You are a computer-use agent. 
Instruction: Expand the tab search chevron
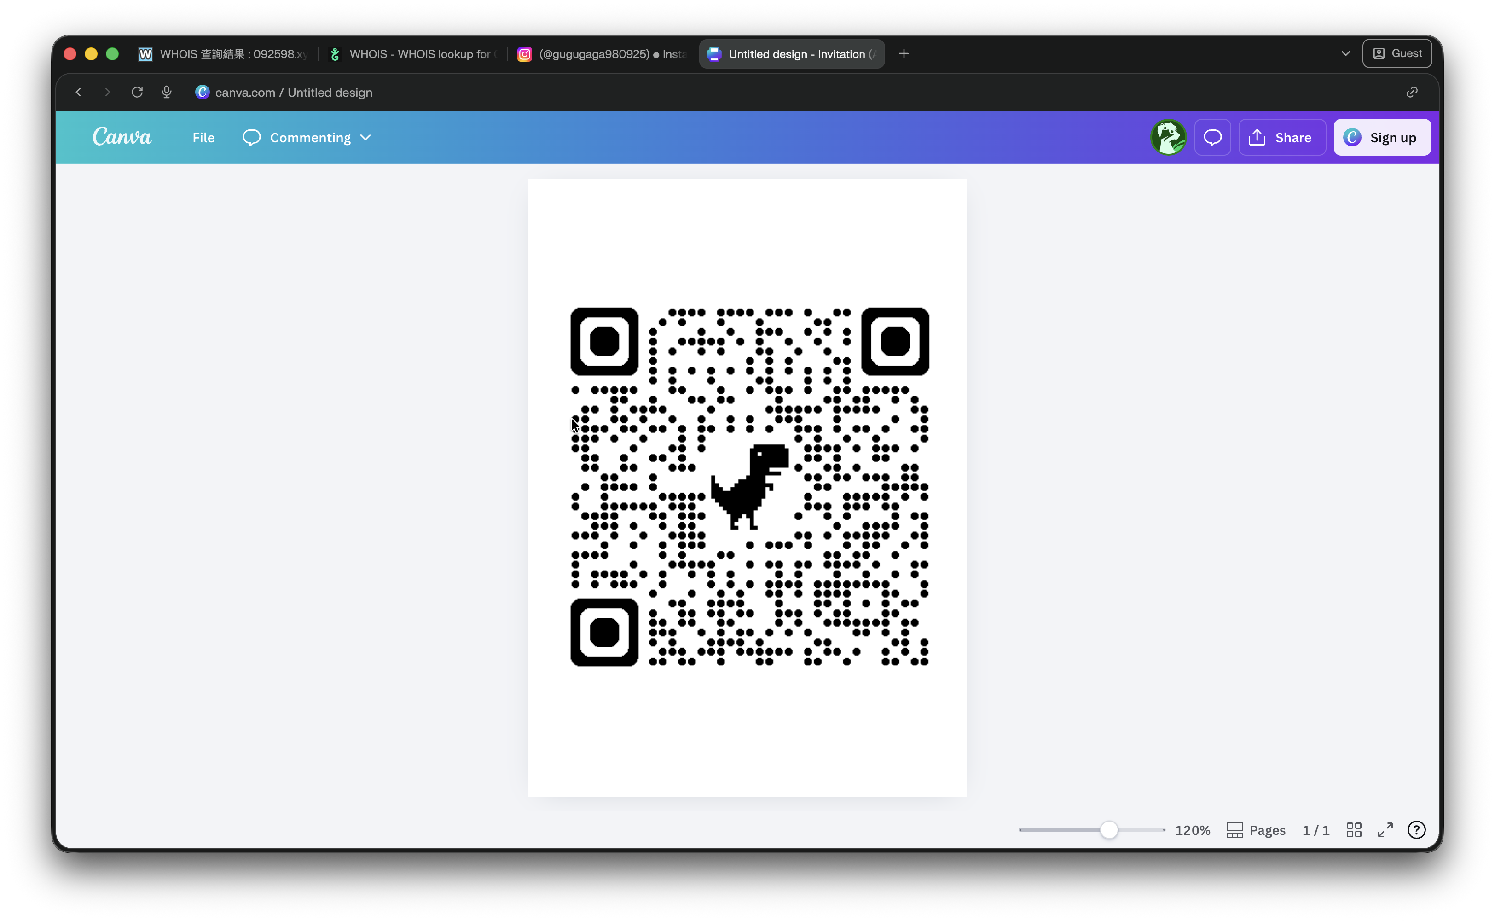pos(1345,53)
